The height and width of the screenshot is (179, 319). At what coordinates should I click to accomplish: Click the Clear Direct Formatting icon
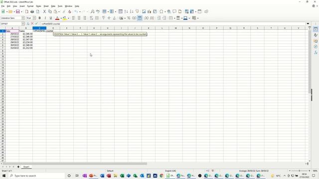click(x=70, y=11)
